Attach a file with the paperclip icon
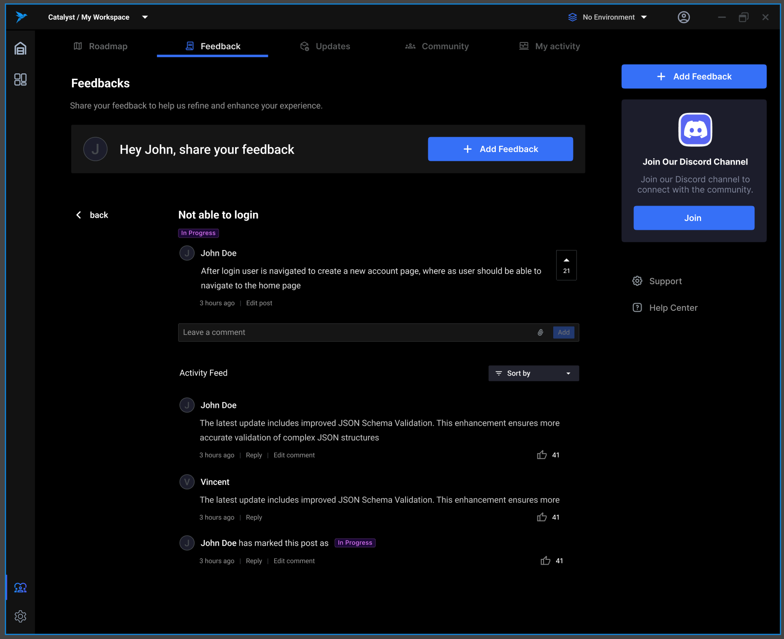This screenshot has height=639, width=784. [541, 333]
